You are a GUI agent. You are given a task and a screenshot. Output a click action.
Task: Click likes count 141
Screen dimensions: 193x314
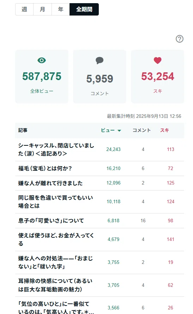tap(170, 239)
